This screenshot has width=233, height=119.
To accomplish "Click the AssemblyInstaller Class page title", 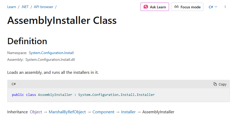I will (62, 21).
